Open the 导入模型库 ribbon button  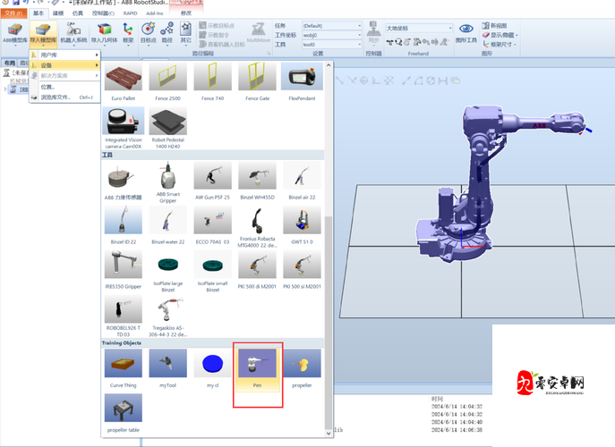click(42, 33)
